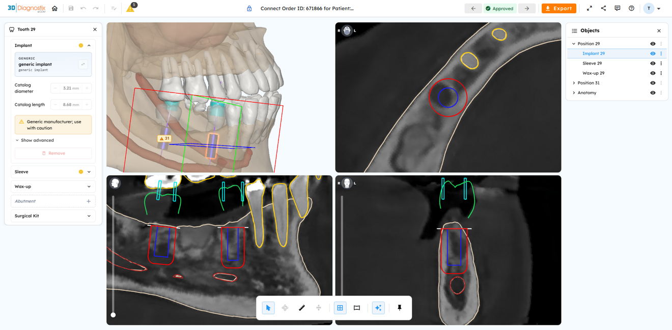This screenshot has height=330, width=672.
Task: Open the share icon in top bar
Action: click(x=603, y=8)
